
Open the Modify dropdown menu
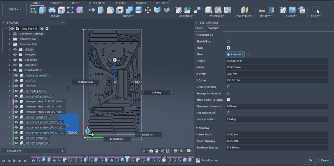click(129, 16)
